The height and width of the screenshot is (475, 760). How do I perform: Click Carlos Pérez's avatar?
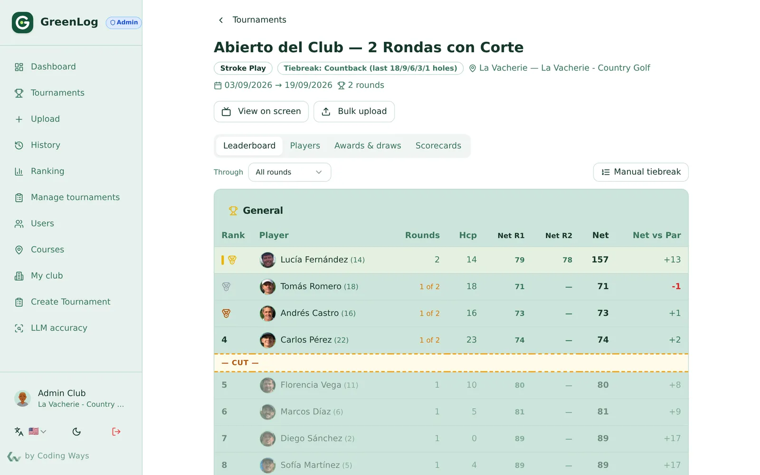(x=268, y=340)
